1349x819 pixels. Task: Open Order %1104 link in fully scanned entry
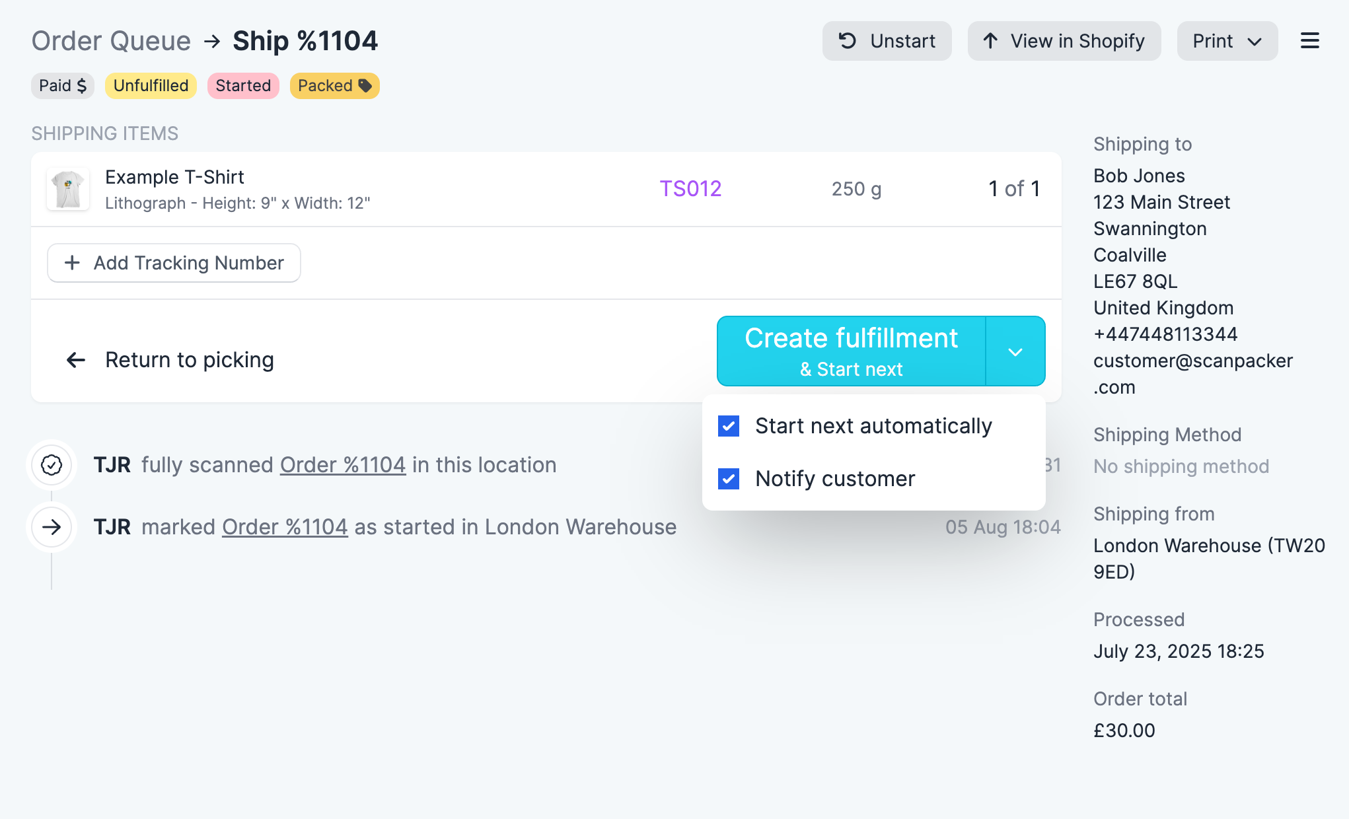coord(343,465)
